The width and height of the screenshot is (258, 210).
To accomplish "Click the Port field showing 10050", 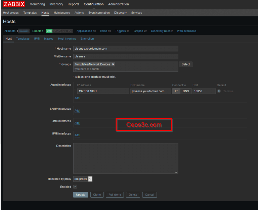I will click(x=204, y=91).
